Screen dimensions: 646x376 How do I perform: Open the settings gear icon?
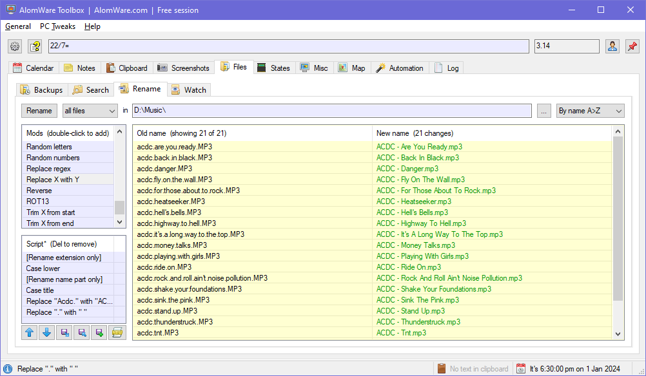pyautogui.click(x=15, y=46)
